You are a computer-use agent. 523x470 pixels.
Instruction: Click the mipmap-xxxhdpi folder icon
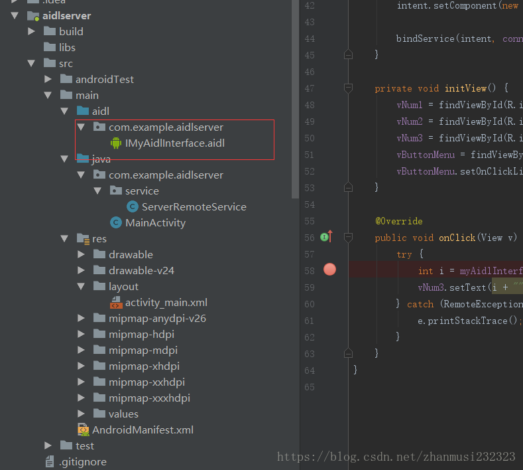pyautogui.click(x=99, y=397)
